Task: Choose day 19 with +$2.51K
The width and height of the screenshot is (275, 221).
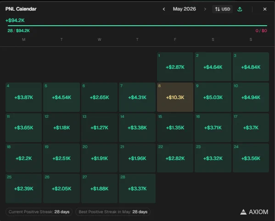Action: 62,158
